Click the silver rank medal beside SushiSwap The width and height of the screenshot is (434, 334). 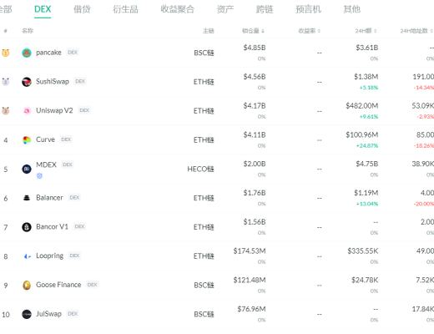click(x=6, y=82)
